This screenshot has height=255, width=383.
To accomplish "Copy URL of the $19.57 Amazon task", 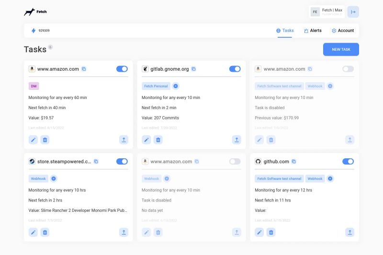I will coord(84,69).
